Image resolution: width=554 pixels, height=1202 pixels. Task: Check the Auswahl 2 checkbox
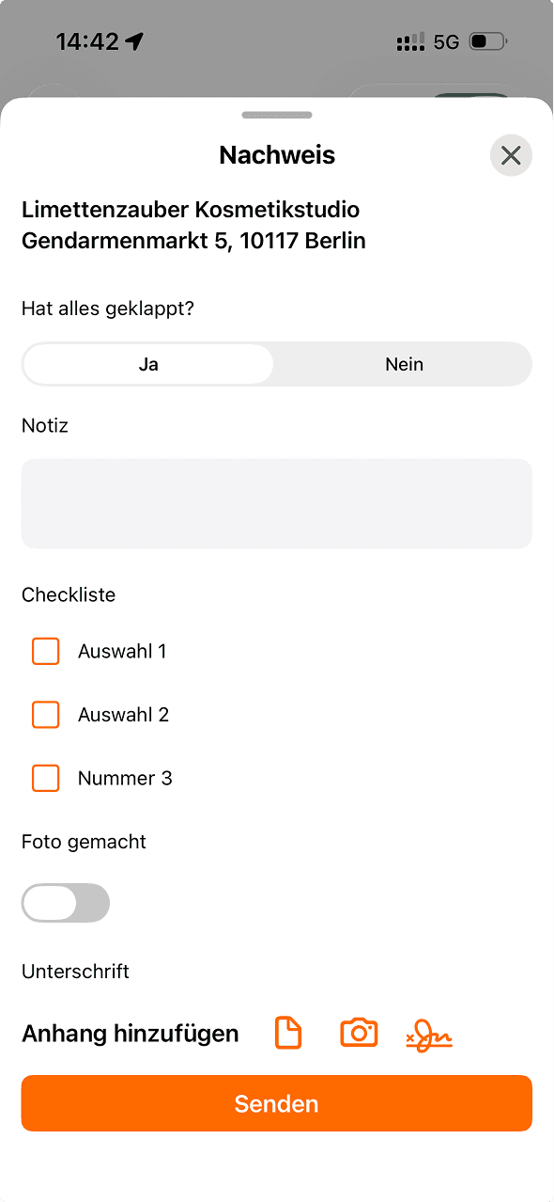45,715
